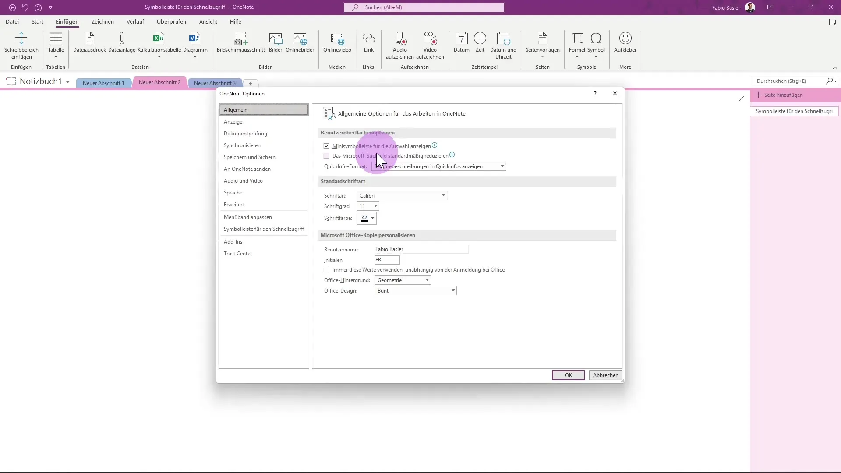This screenshot has width=841, height=473.
Task: Click the Link icon in the ribbon
Action: click(x=369, y=39)
